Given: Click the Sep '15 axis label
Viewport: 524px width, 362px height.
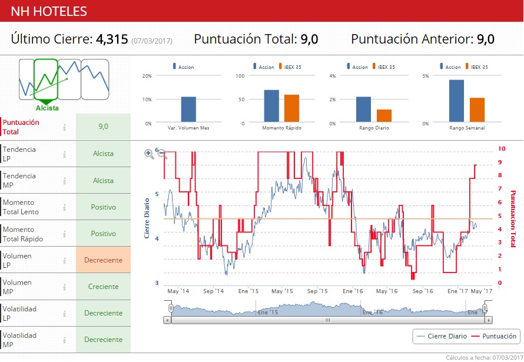Looking at the screenshot, I should [317, 291].
